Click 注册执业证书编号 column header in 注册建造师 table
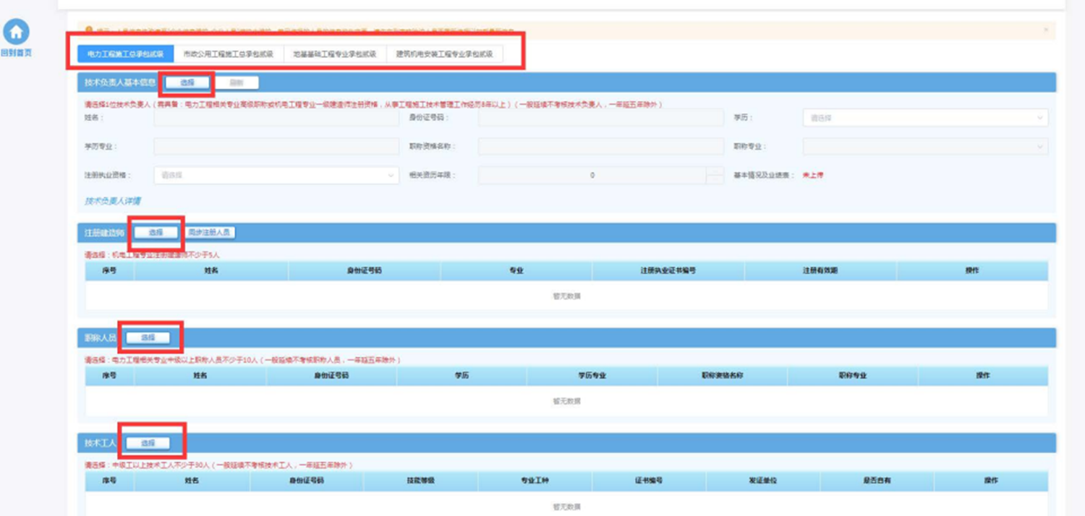This screenshot has width=1085, height=516. (668, 270)
